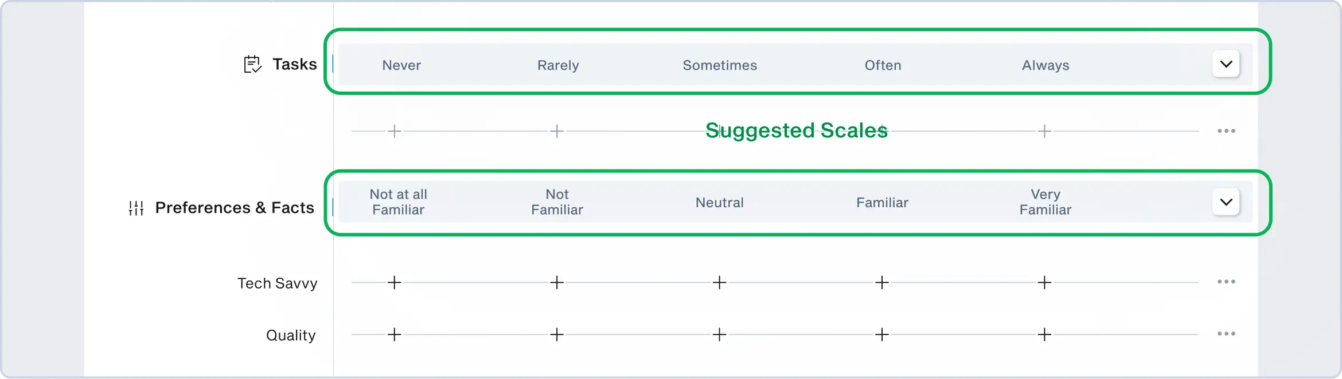
Task: Open three-dots menu on the blank Tasks row
Action: [1226, 131]
